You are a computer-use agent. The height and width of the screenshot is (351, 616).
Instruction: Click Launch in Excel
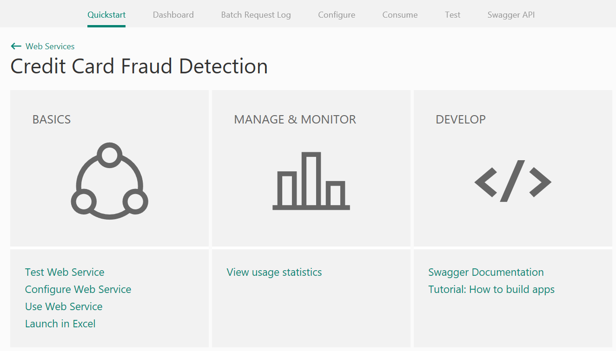click(60, 324)
